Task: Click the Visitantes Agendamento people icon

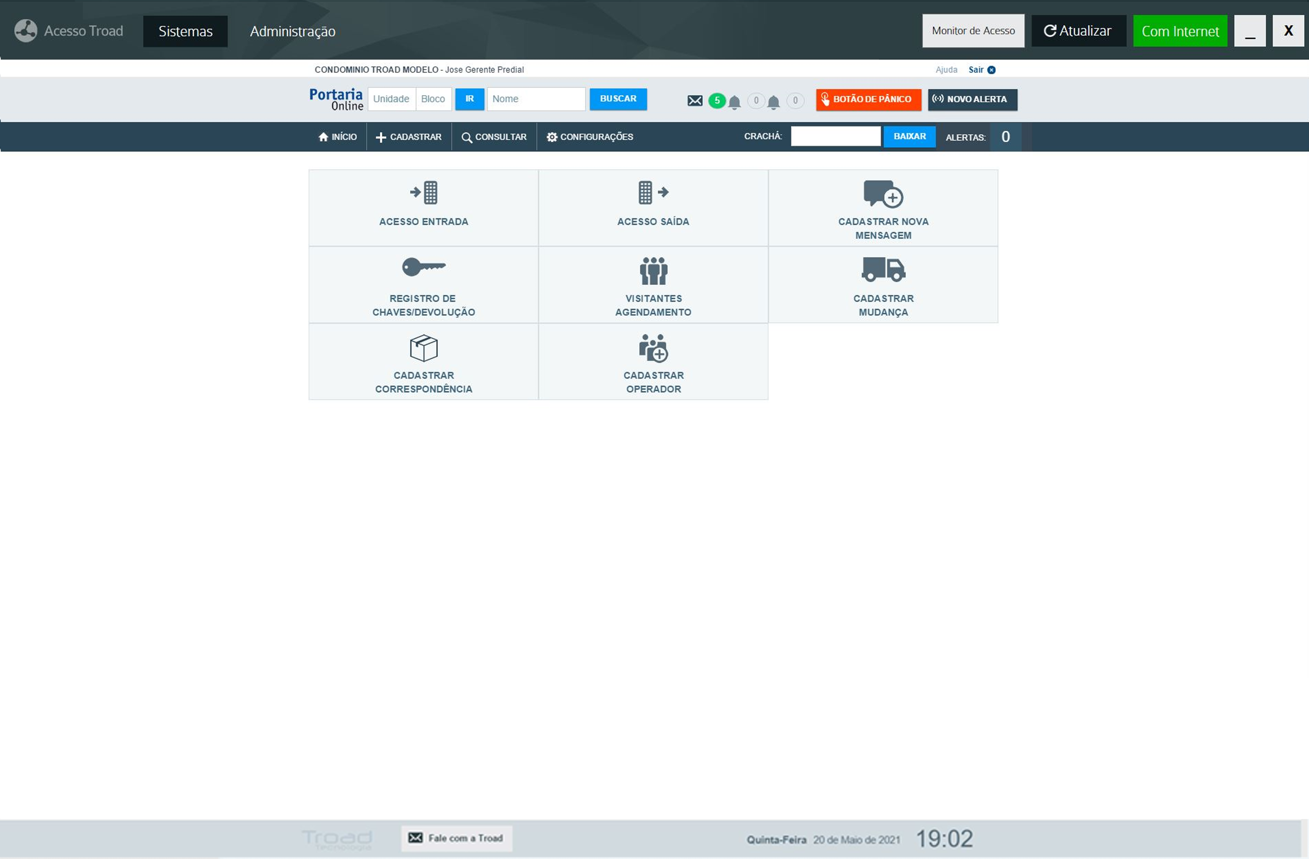Action: 653,271
